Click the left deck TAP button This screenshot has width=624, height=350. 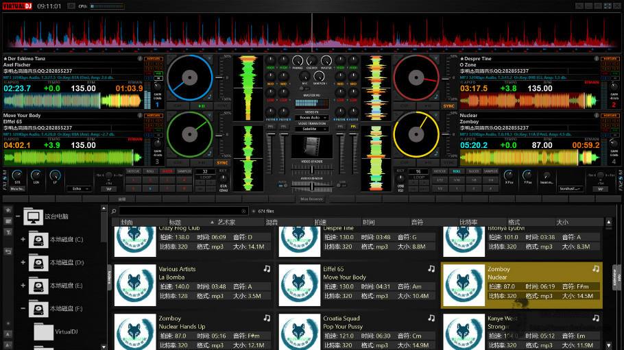(x=108, y=189)
